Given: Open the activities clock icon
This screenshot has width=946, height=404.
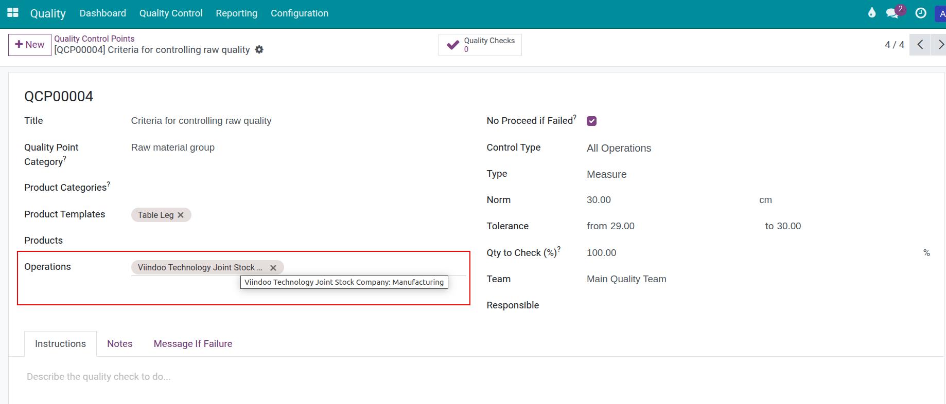Looking at the screenshot, I should pos(921,13).
